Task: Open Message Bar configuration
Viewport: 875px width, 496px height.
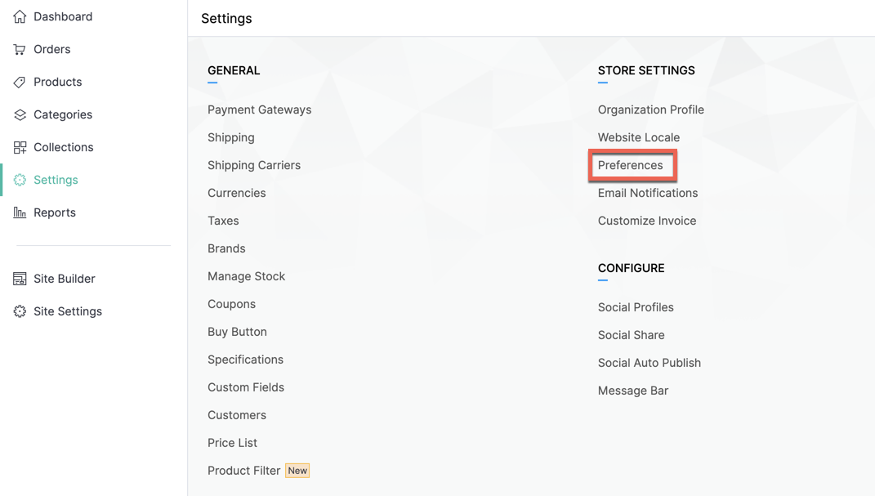Action: (633, 391)
